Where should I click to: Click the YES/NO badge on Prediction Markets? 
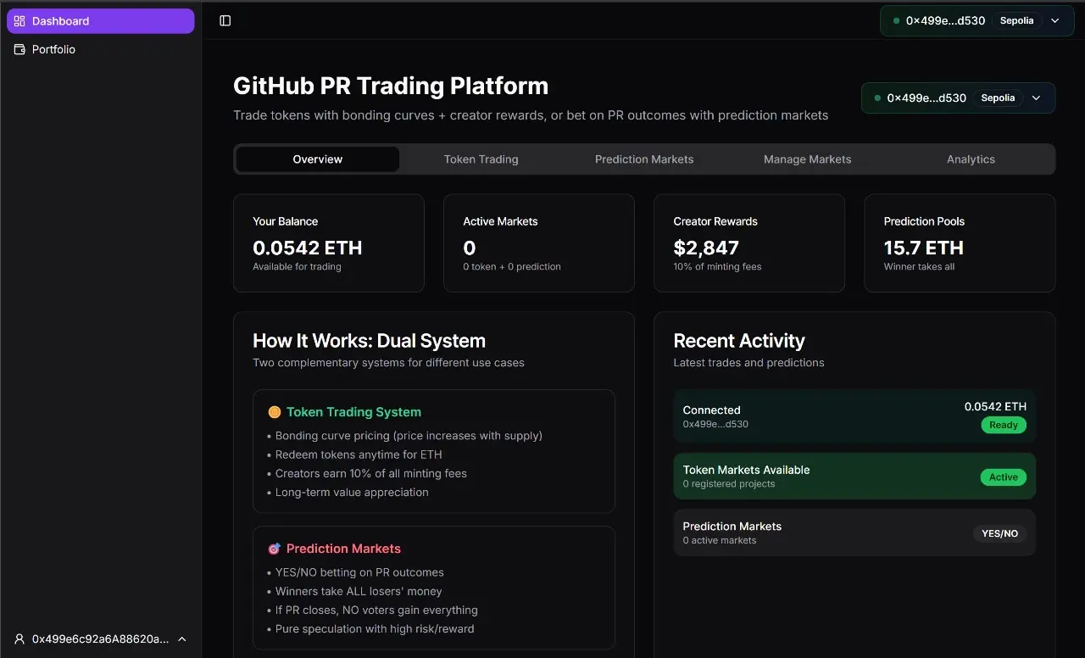click(999, 534)
